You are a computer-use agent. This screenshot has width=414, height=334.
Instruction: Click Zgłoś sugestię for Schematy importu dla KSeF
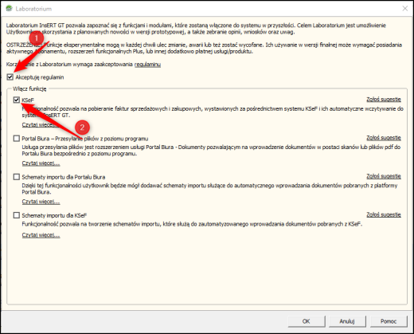pos(384,214)
